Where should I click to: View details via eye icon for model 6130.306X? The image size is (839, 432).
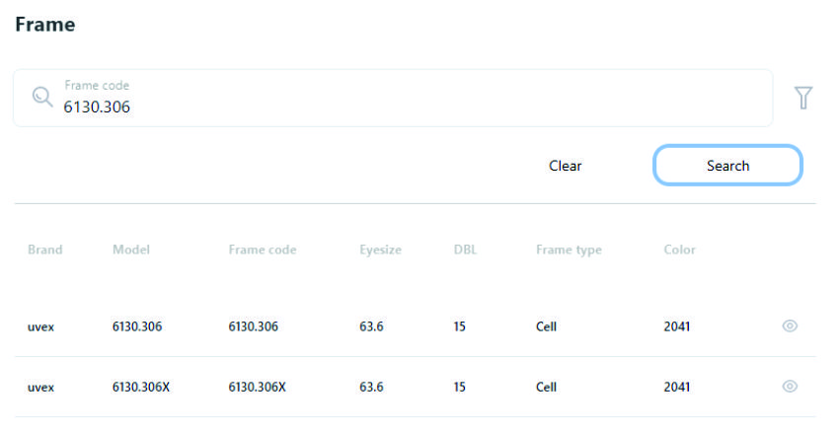click(x=790, y=387)
